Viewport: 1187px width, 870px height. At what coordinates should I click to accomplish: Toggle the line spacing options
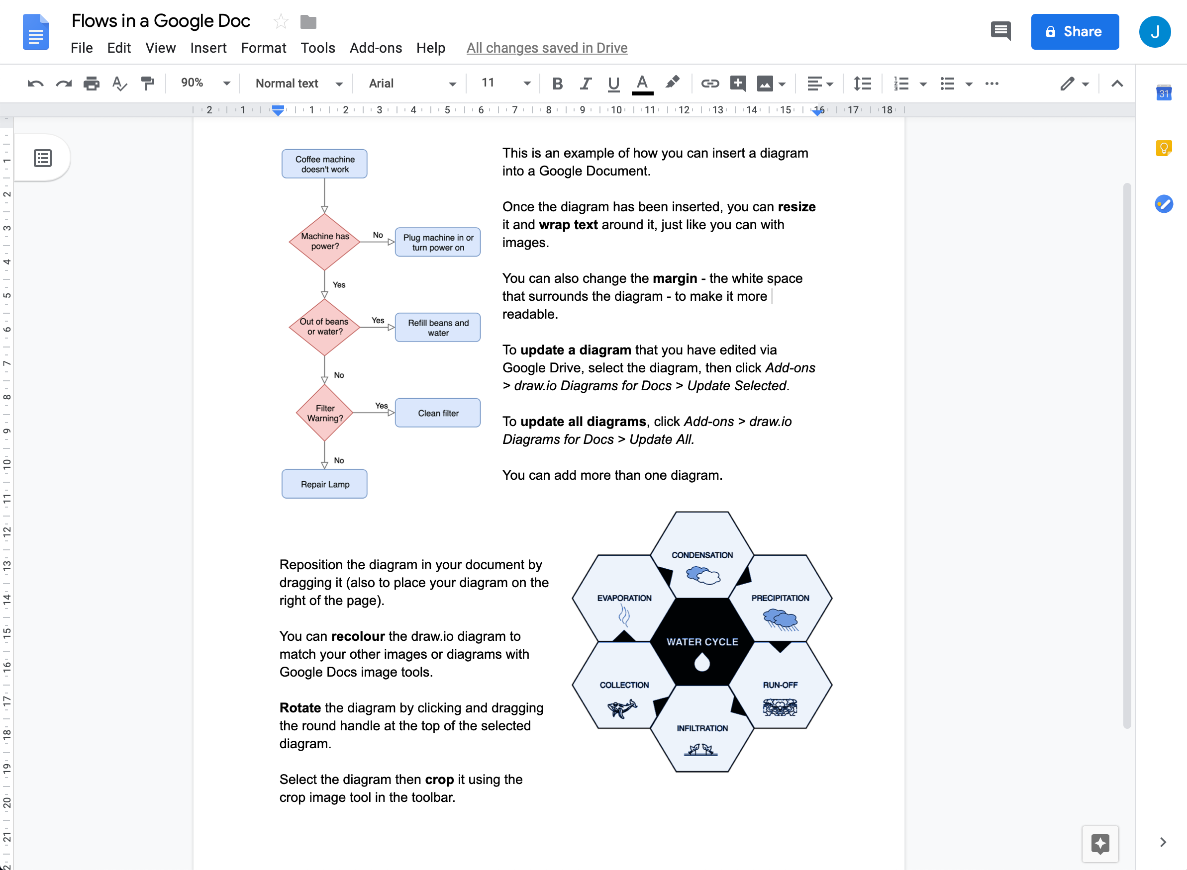[863, 84]
